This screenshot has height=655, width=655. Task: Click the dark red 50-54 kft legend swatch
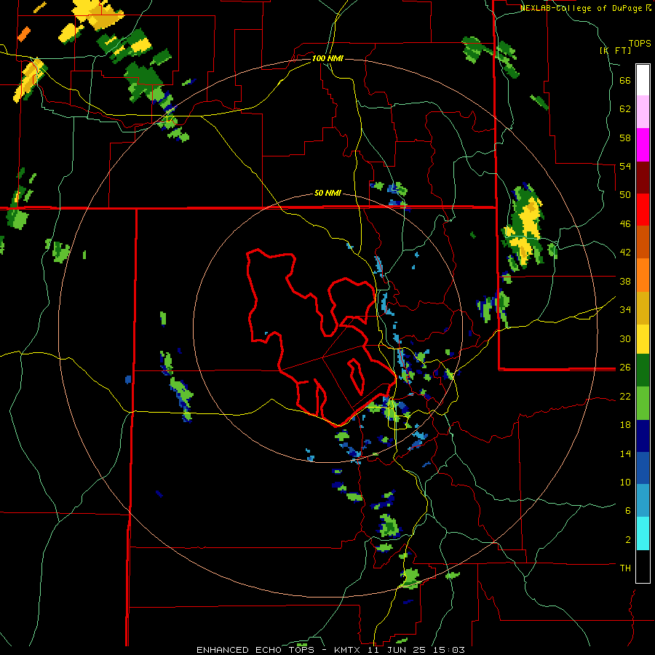[643, 178]
